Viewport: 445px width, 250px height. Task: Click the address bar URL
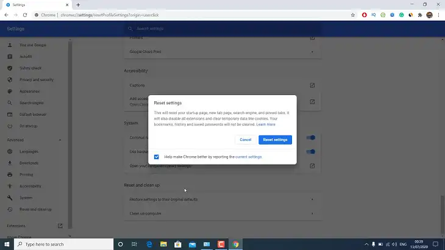pyautogui.click(x=110, y=15)
